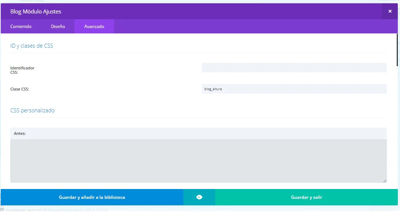Viewport: 400px width, 213px height.
Task: Click the 'ID y clases de CSS' heading
Action: pyautogui.click(x=32, y=46)
